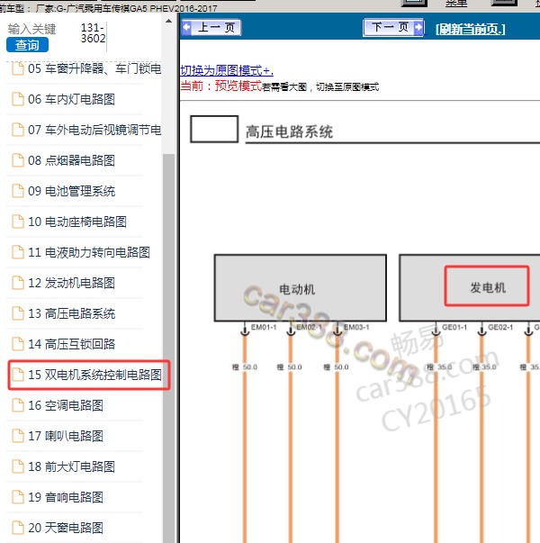This screenshot has height=543, width=540.
Task: Click document icon beside 07 车外电动后视镜
Action: [18, 130]
